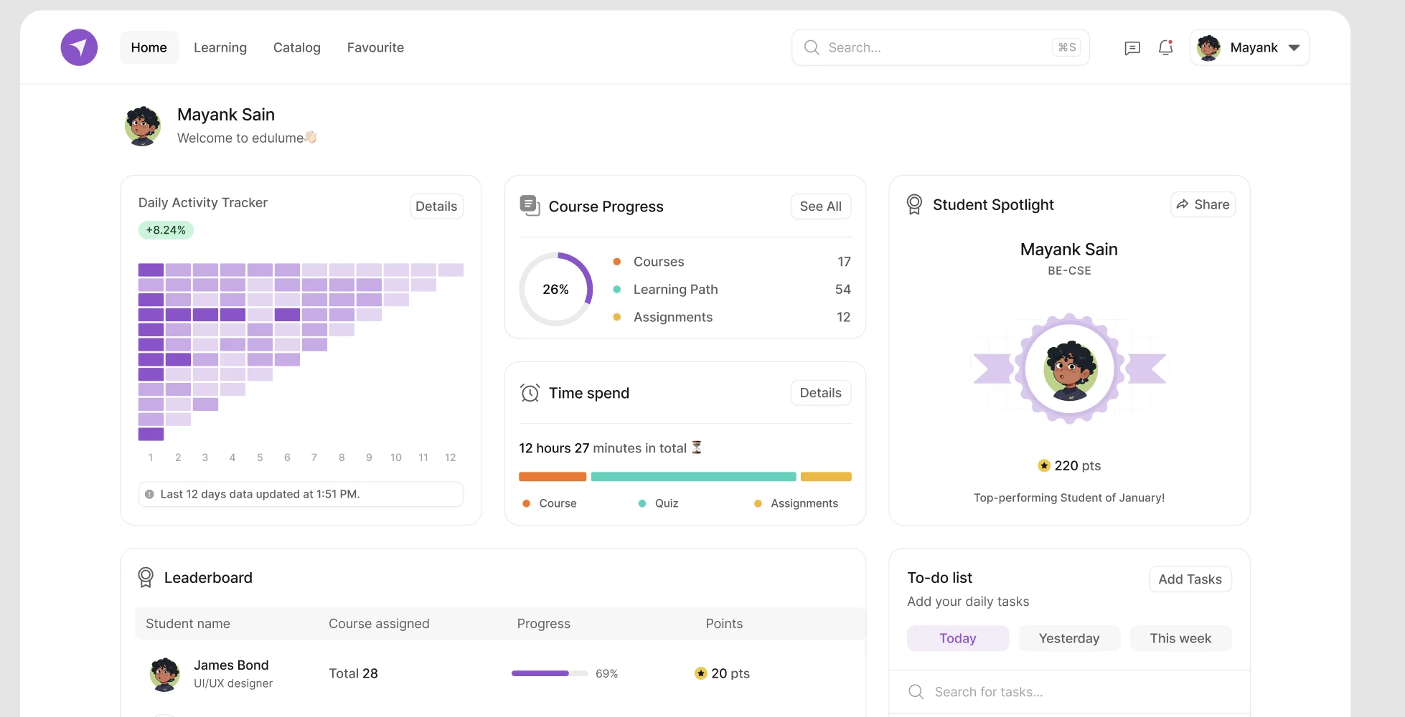Click the star icon next to 220 pts
This screenshot has height=717, width=1405.
pos(1044,465)
